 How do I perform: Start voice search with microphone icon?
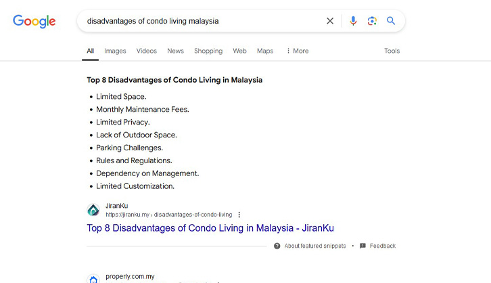353,21
